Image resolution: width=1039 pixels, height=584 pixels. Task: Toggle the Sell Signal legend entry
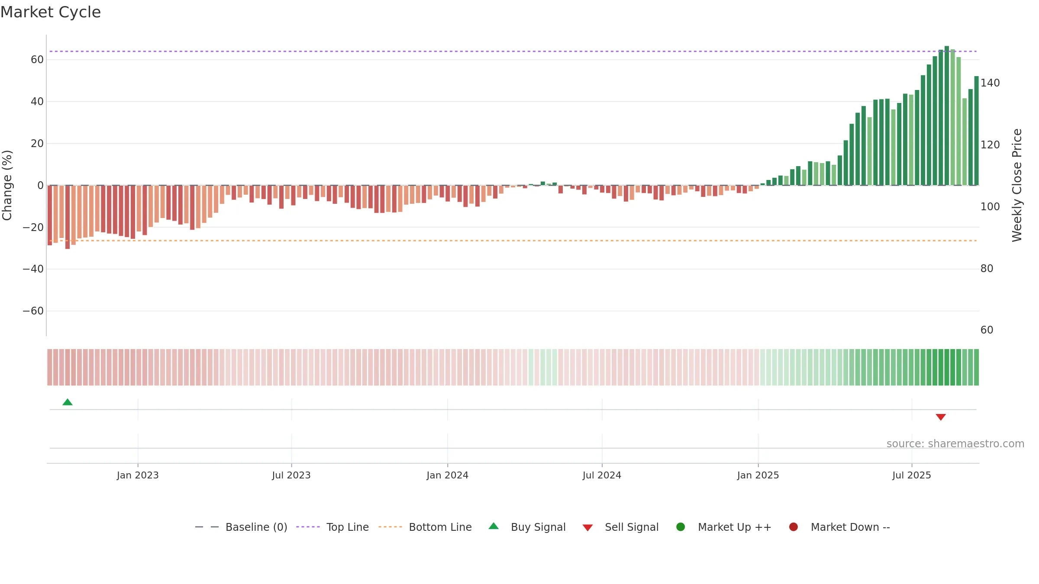coord(620,527)
